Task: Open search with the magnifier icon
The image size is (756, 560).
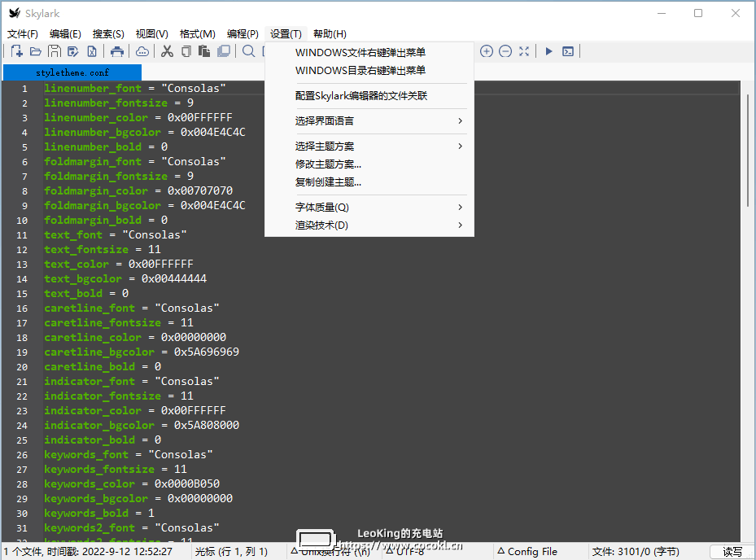Action: 249,51
